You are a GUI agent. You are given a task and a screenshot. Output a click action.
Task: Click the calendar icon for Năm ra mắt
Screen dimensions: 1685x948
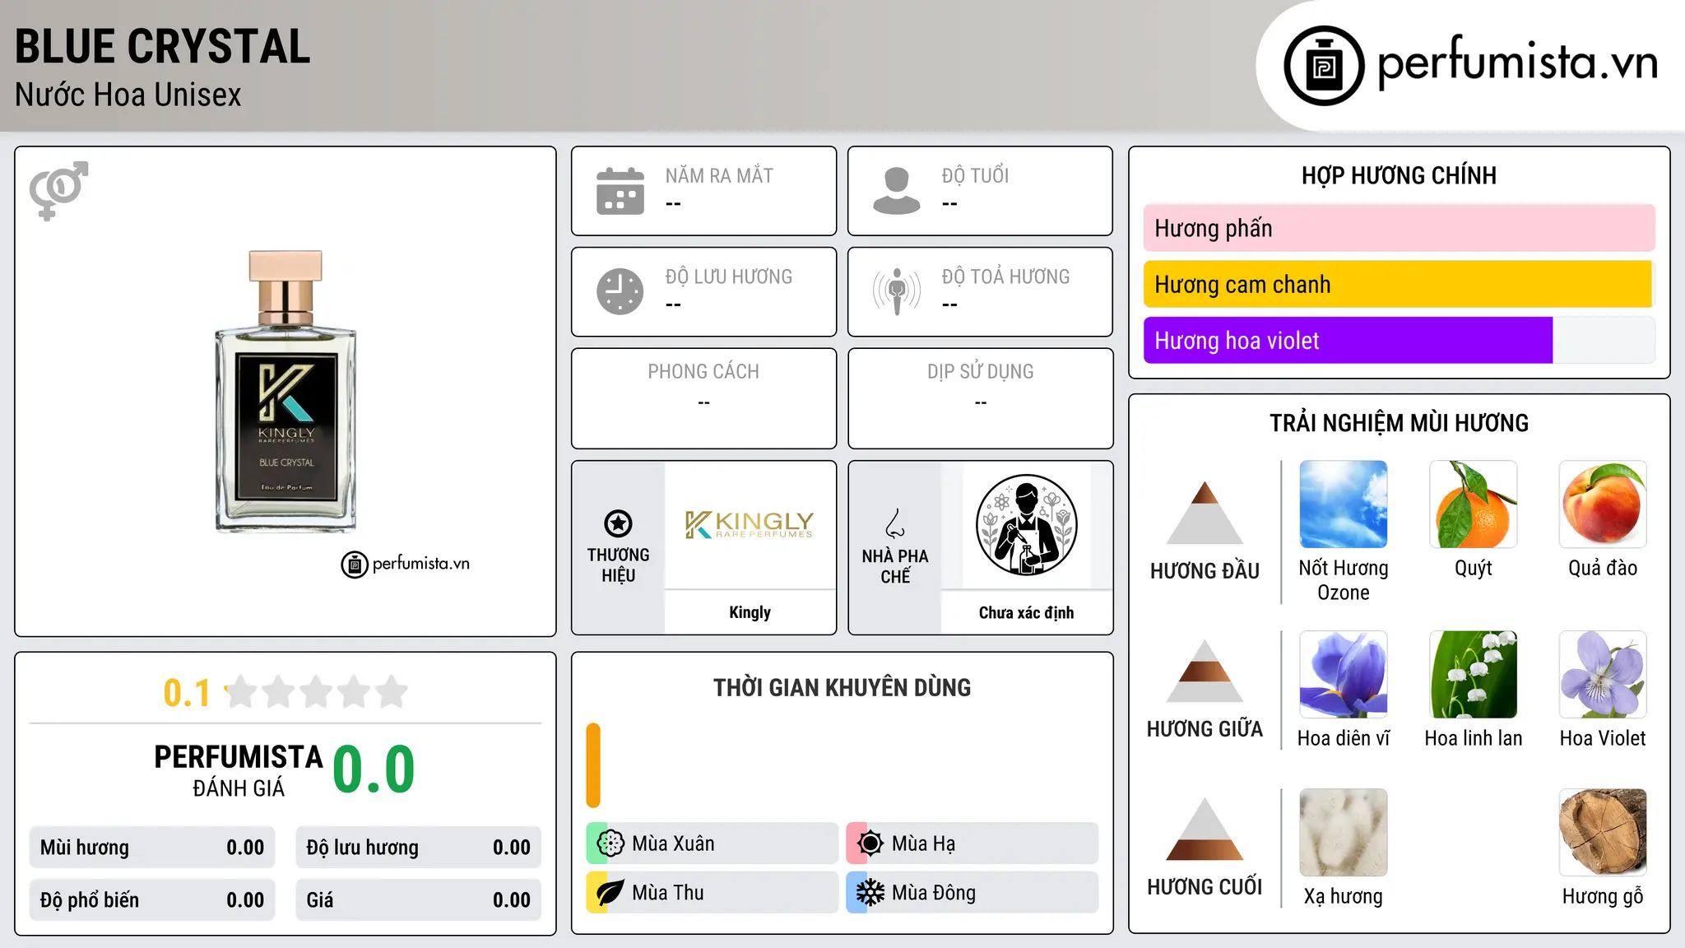tap(620, 191)
